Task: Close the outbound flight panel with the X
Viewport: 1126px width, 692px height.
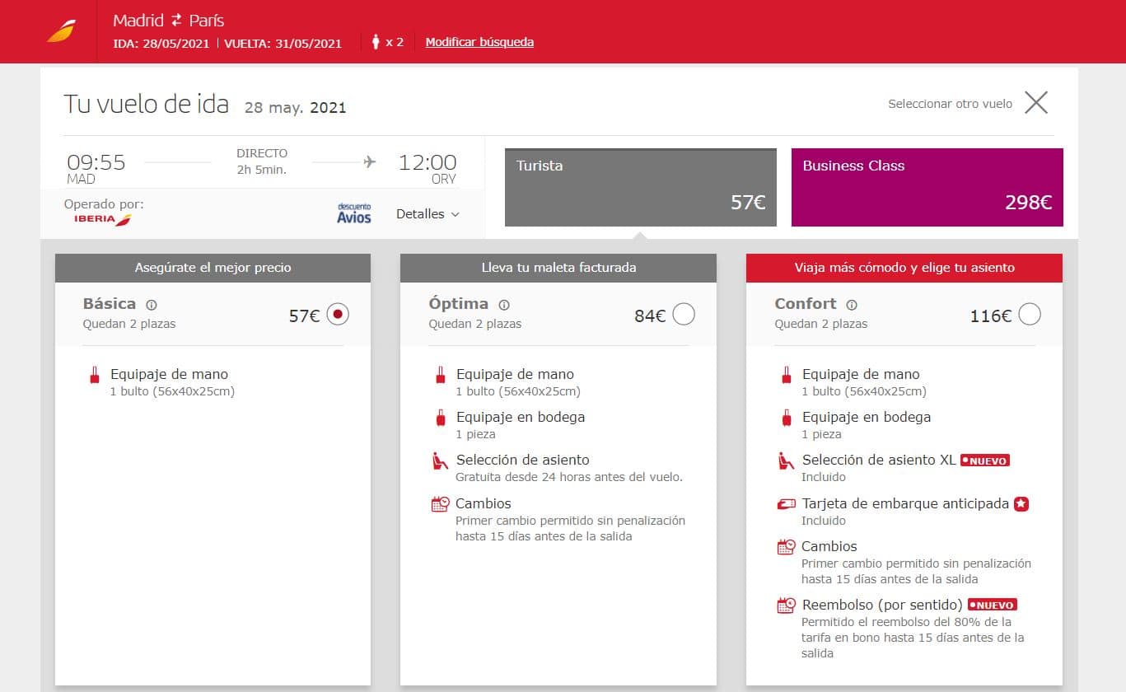Action: [1036, 103]
